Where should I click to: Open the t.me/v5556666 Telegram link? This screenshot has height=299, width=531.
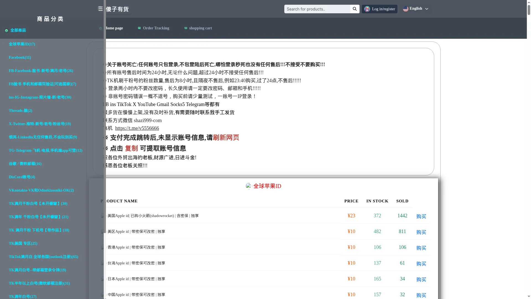137,128
